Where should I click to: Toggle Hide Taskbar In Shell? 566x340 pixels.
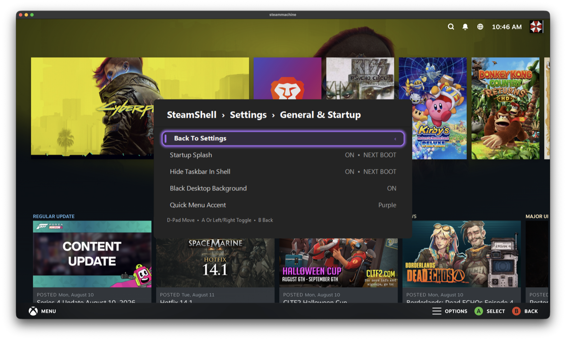click(283, 172)
